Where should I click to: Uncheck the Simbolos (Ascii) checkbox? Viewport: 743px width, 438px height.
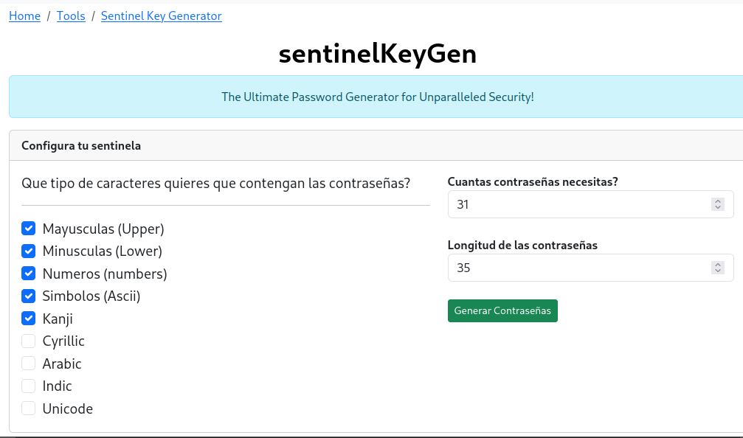click(x=29, y=296)
